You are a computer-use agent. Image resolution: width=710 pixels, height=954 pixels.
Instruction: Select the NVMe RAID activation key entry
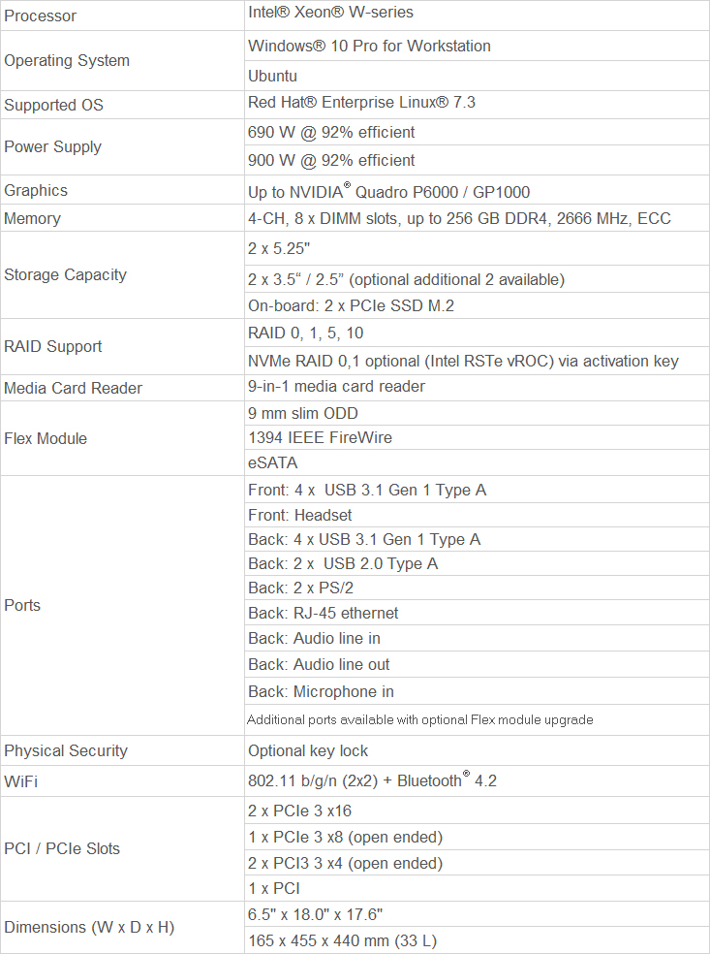[463, 362]
